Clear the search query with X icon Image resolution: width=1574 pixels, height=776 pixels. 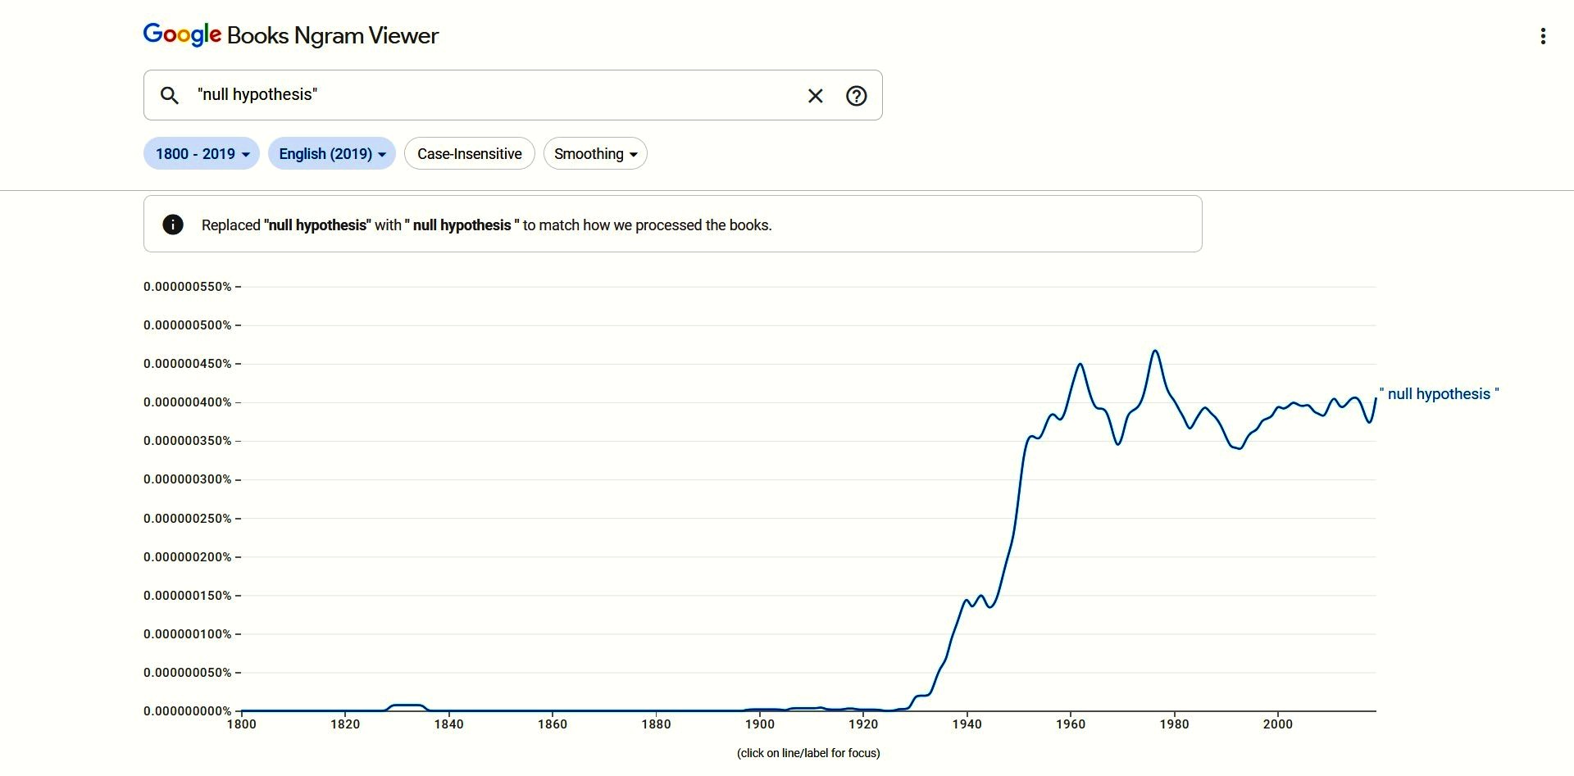point(815,96)
